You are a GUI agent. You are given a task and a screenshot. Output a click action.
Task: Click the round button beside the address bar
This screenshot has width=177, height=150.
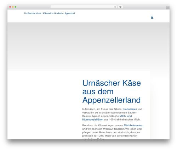[120, 7]
